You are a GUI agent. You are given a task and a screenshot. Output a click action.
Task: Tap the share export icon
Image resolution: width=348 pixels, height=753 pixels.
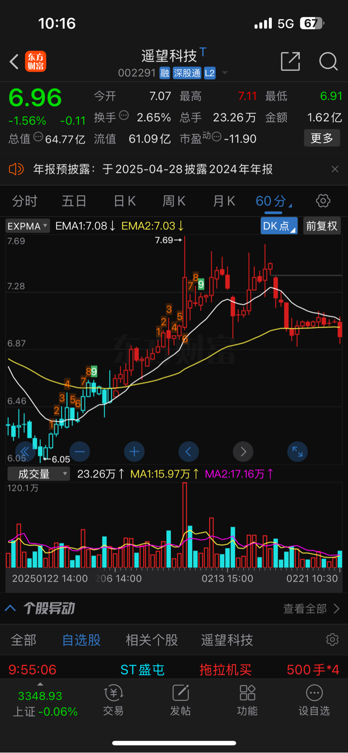coord(290,61)
